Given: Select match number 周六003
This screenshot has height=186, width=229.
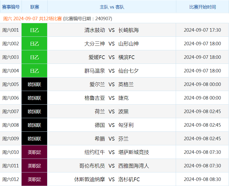Looking at the screenshot, I should (10, 57).
